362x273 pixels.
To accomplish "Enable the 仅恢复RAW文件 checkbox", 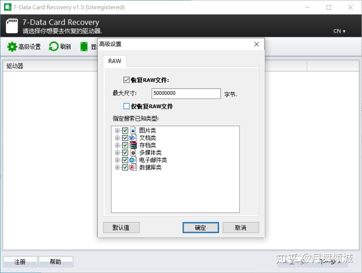I will 126,106.
